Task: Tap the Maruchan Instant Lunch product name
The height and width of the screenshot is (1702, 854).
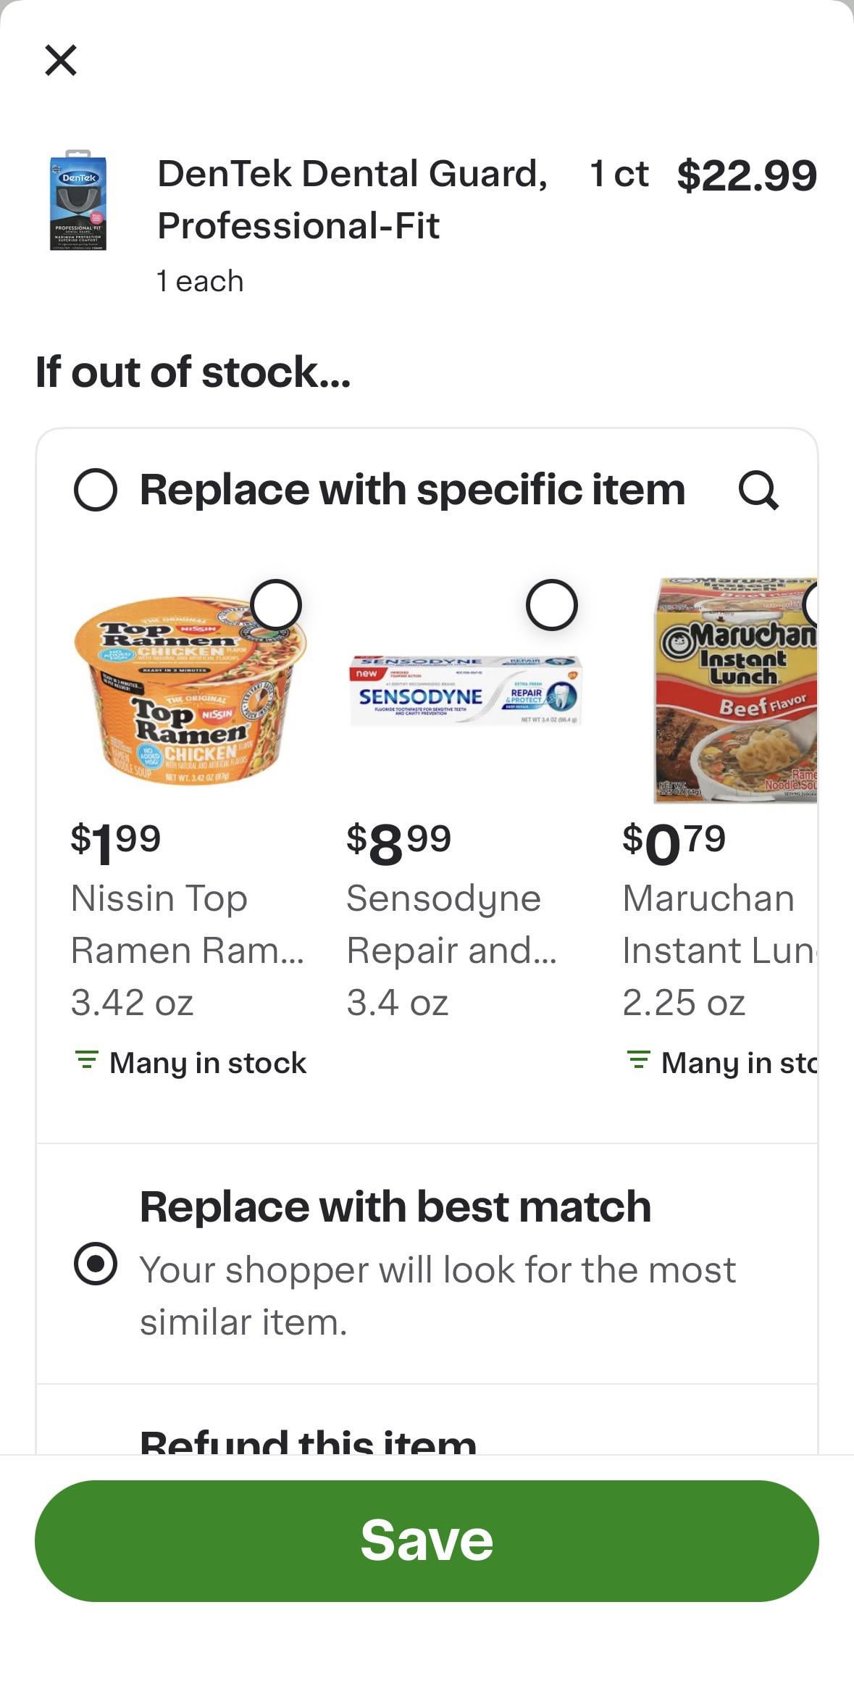Action: click(x=717, y=924)
